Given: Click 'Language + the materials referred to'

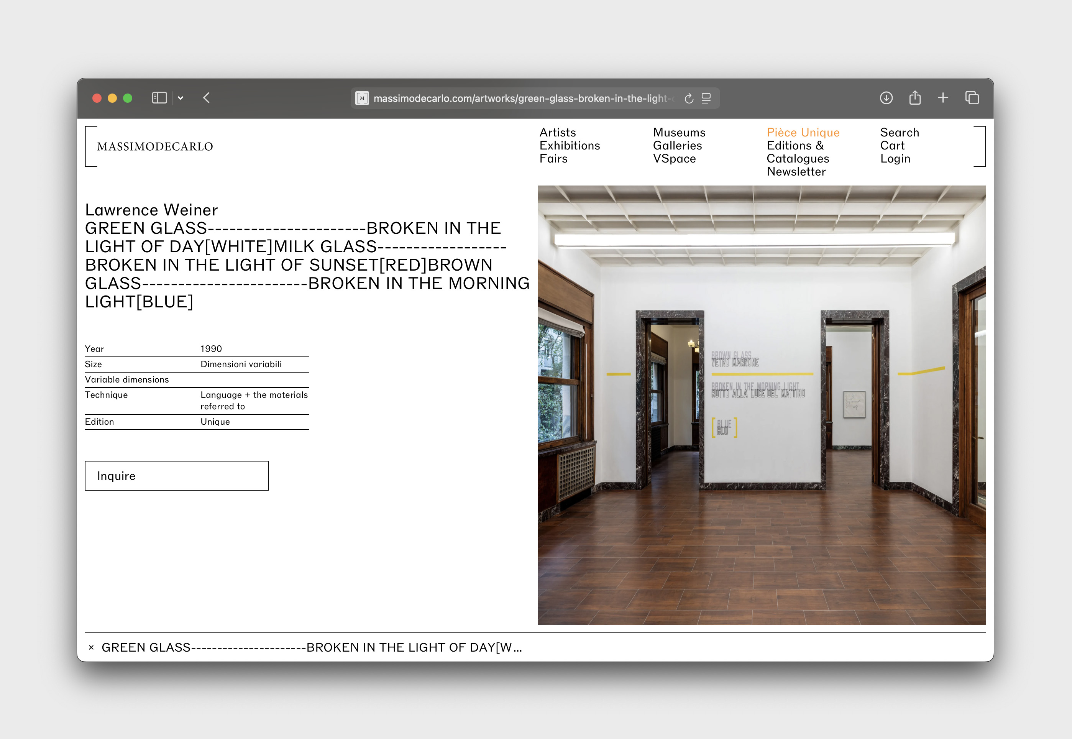Looking at the screenshot, I should (x=254, y=401).
